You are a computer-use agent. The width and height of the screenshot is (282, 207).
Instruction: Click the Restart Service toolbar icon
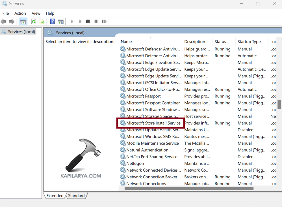(104, 22)
